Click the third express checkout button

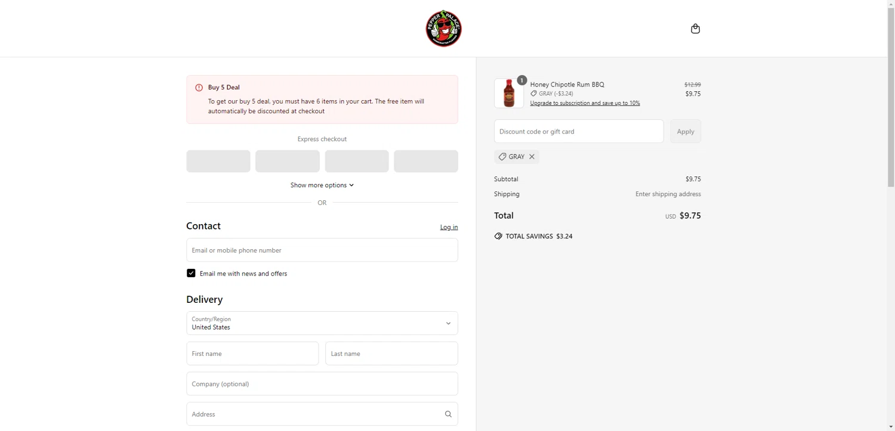pyautogui.click(x=357, y=161)
